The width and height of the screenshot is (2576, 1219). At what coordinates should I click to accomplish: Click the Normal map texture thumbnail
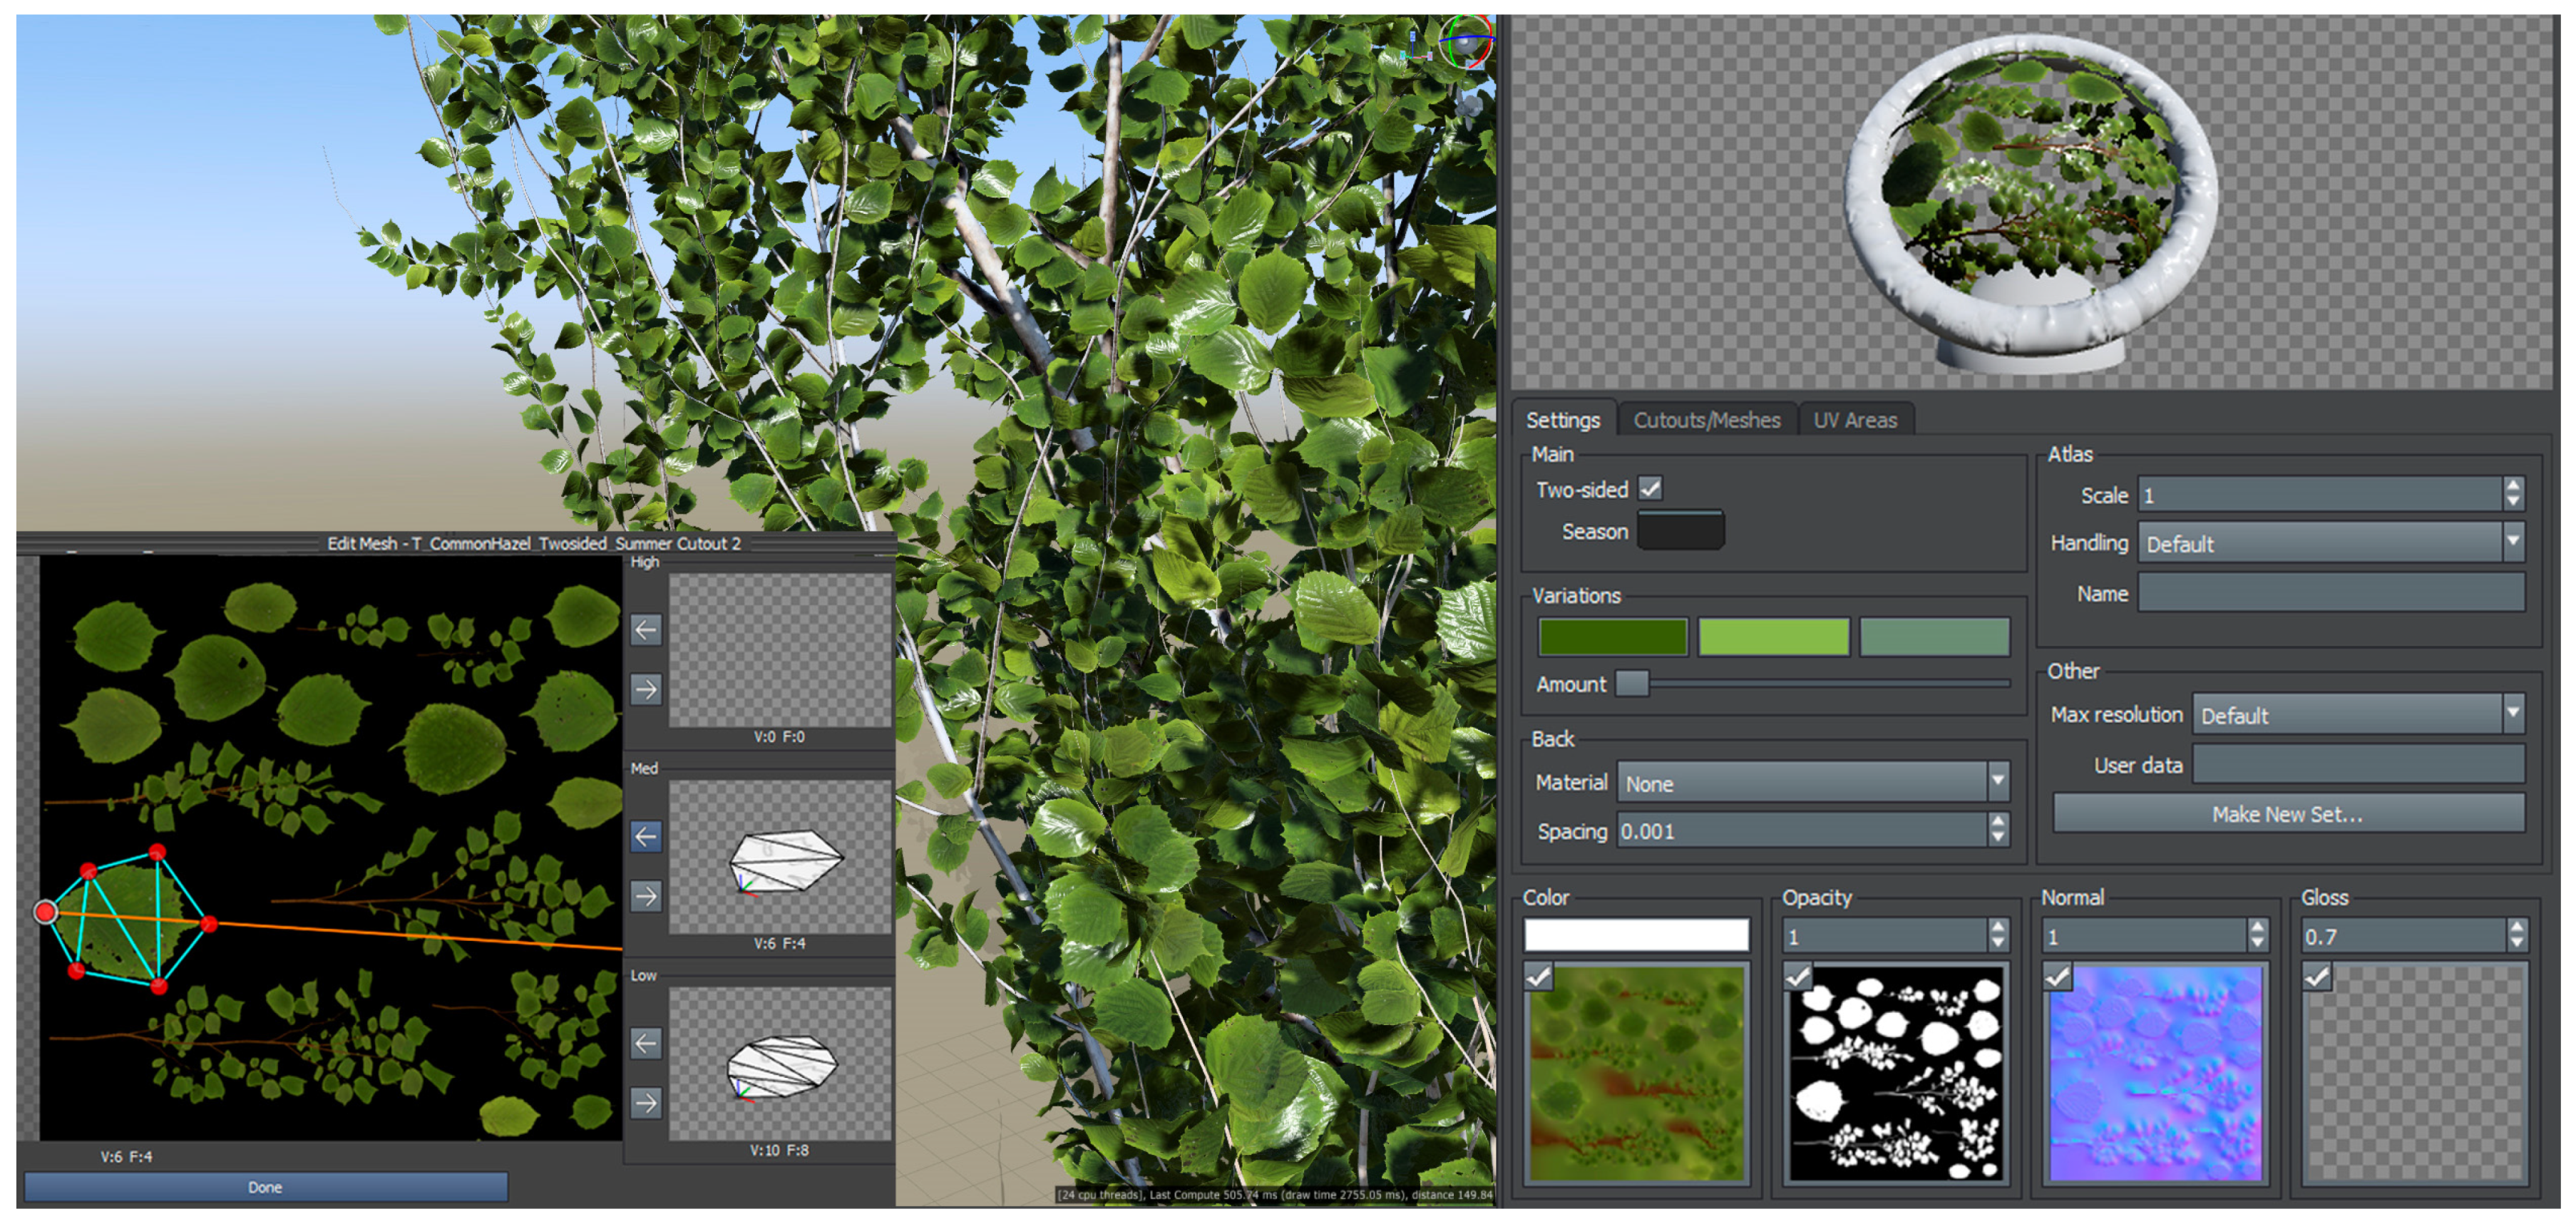tap(2155, 1073)
